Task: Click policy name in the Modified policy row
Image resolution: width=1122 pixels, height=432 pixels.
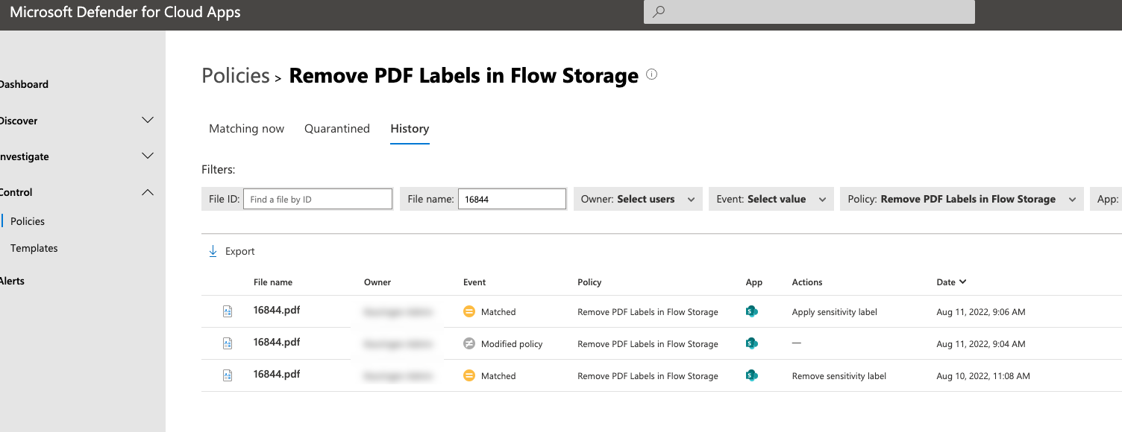Action: [x=648, y=344]
